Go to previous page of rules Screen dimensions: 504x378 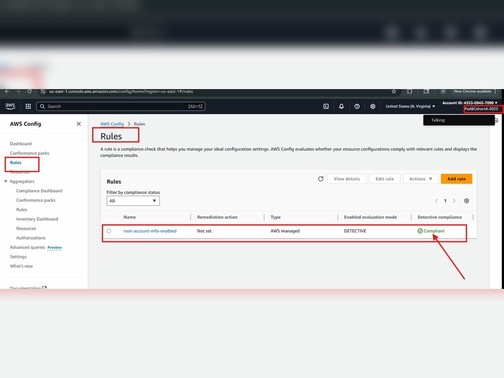(x=437, y=201)
